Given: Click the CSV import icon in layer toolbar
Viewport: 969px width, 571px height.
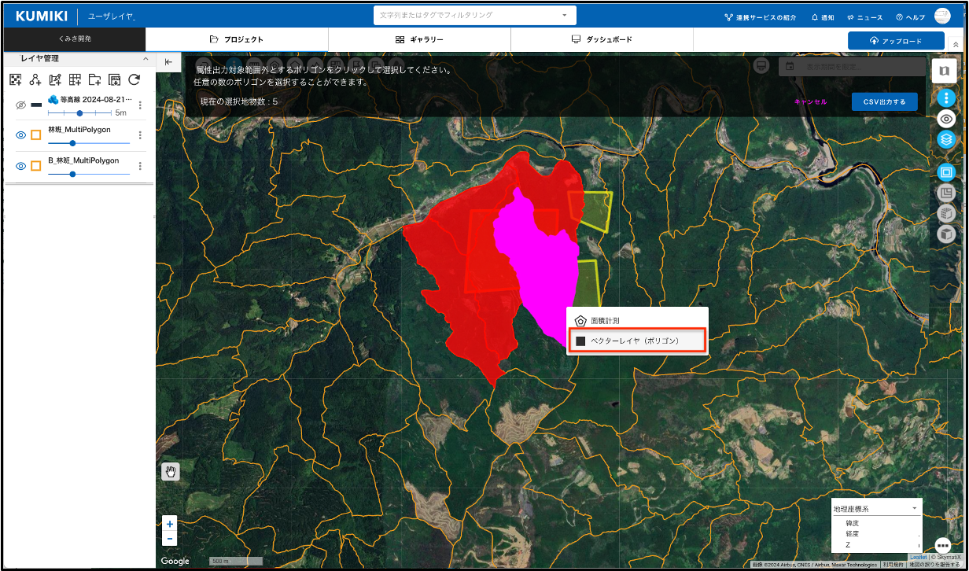Looking at the screenshot, I should (114, 79).
